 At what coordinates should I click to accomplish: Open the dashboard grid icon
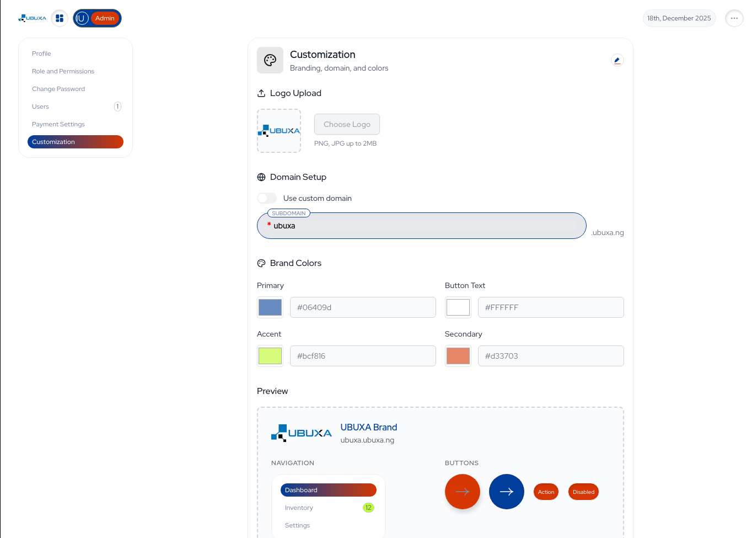60,18
